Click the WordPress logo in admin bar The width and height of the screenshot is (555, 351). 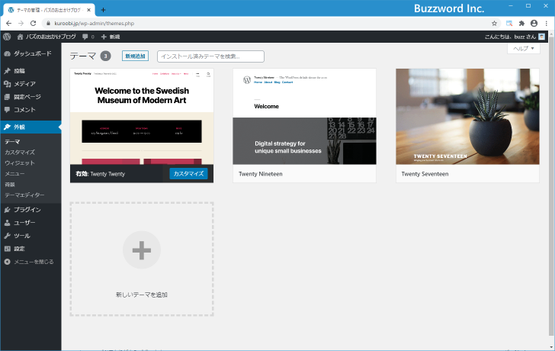click(x=7, y=37)
